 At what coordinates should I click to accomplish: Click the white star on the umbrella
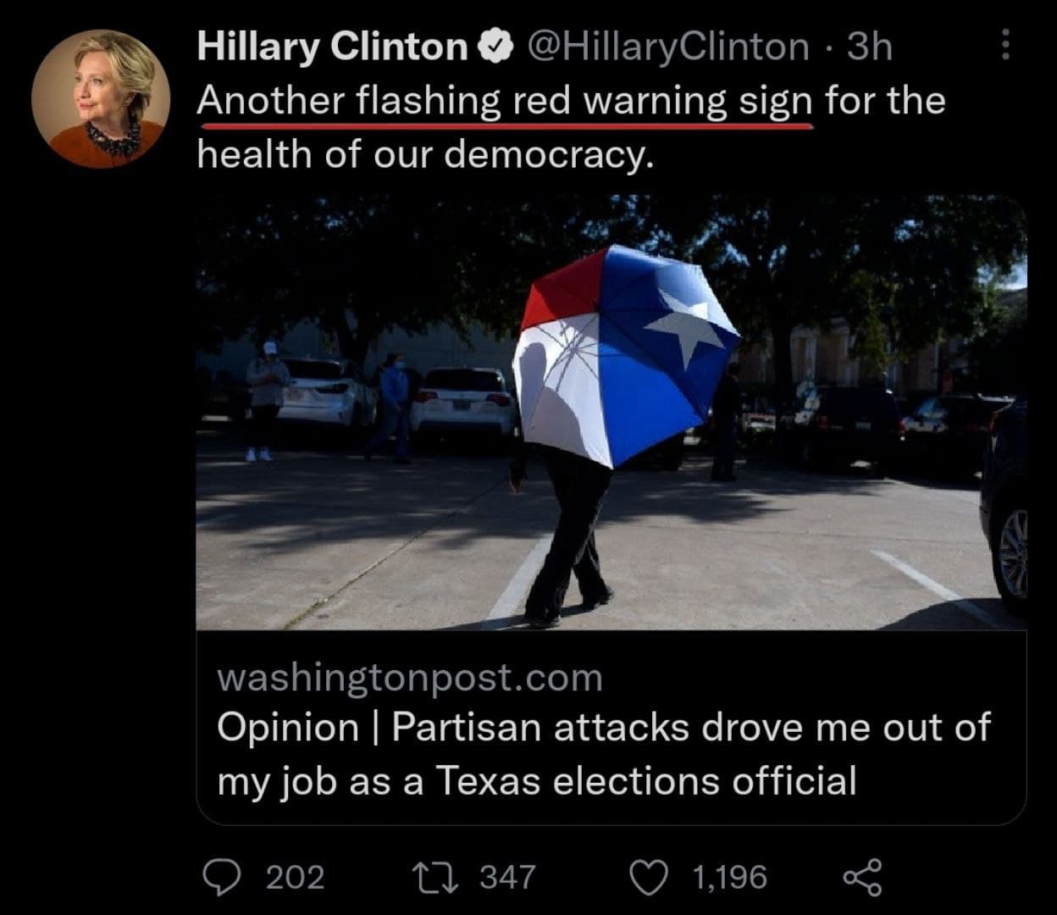[688, 326]
